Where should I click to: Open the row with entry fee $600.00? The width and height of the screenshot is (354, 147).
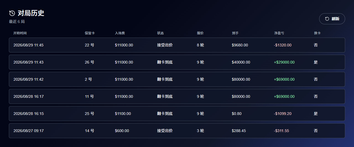coord(177,131)
